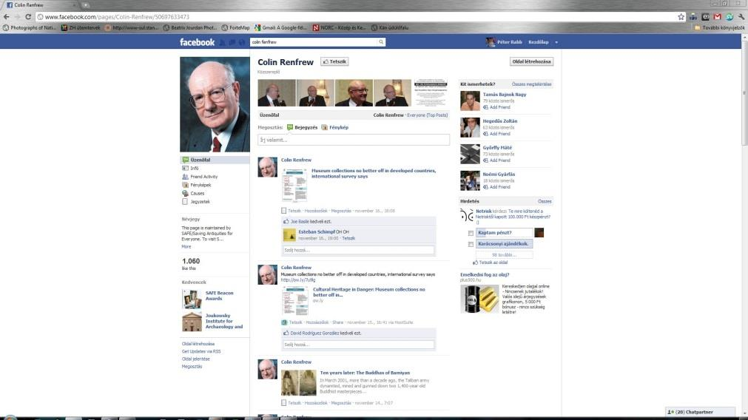Choose Fénykép share option
Image resolution: width=748 pixels, height=420 pixels.
pos(335,127)
